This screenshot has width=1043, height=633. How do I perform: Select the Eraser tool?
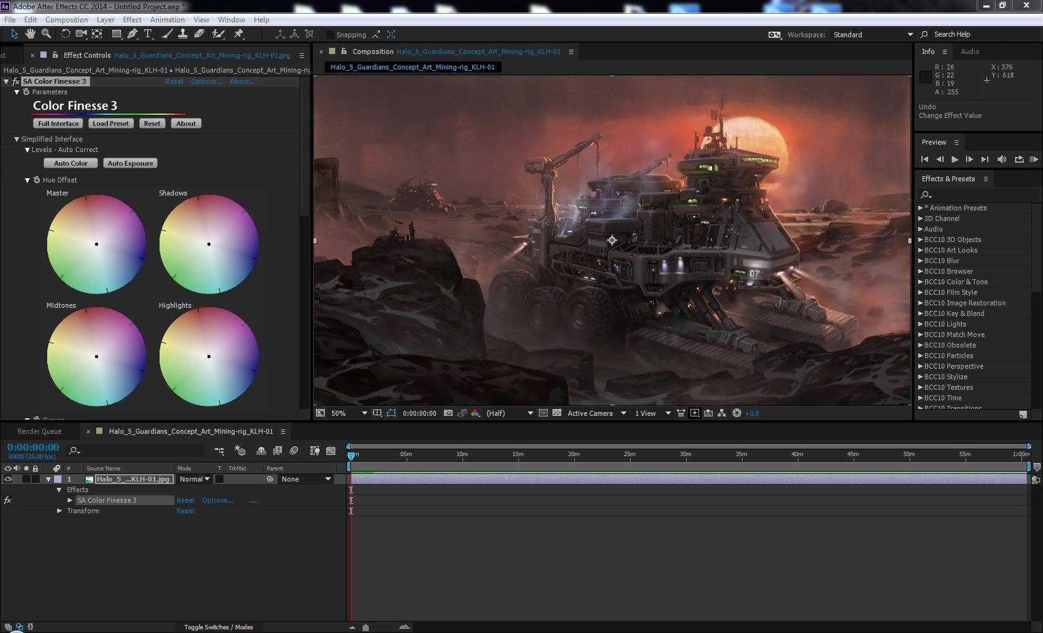tap(199, 34)
